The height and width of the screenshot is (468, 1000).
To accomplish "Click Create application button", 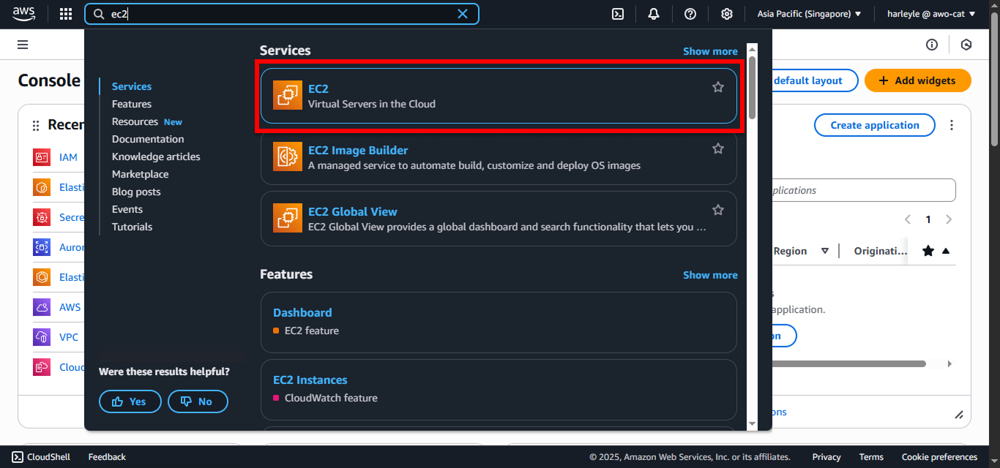I will tap(875, 125).
